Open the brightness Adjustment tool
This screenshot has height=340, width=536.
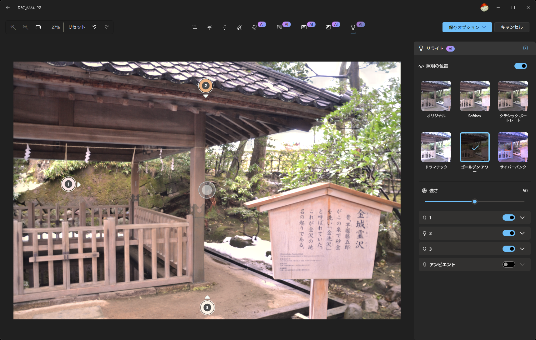(210, 27)
